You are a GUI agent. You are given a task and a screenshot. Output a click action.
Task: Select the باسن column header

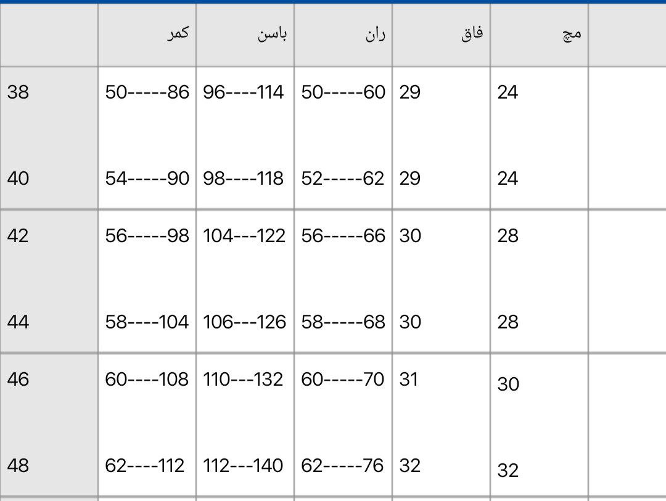point(272,34)
